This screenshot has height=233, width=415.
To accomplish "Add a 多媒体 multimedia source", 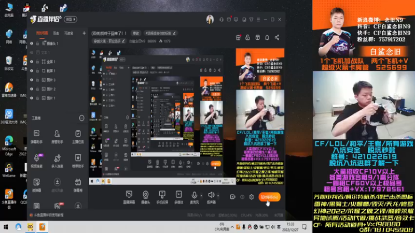I will [x=178, y=197].
